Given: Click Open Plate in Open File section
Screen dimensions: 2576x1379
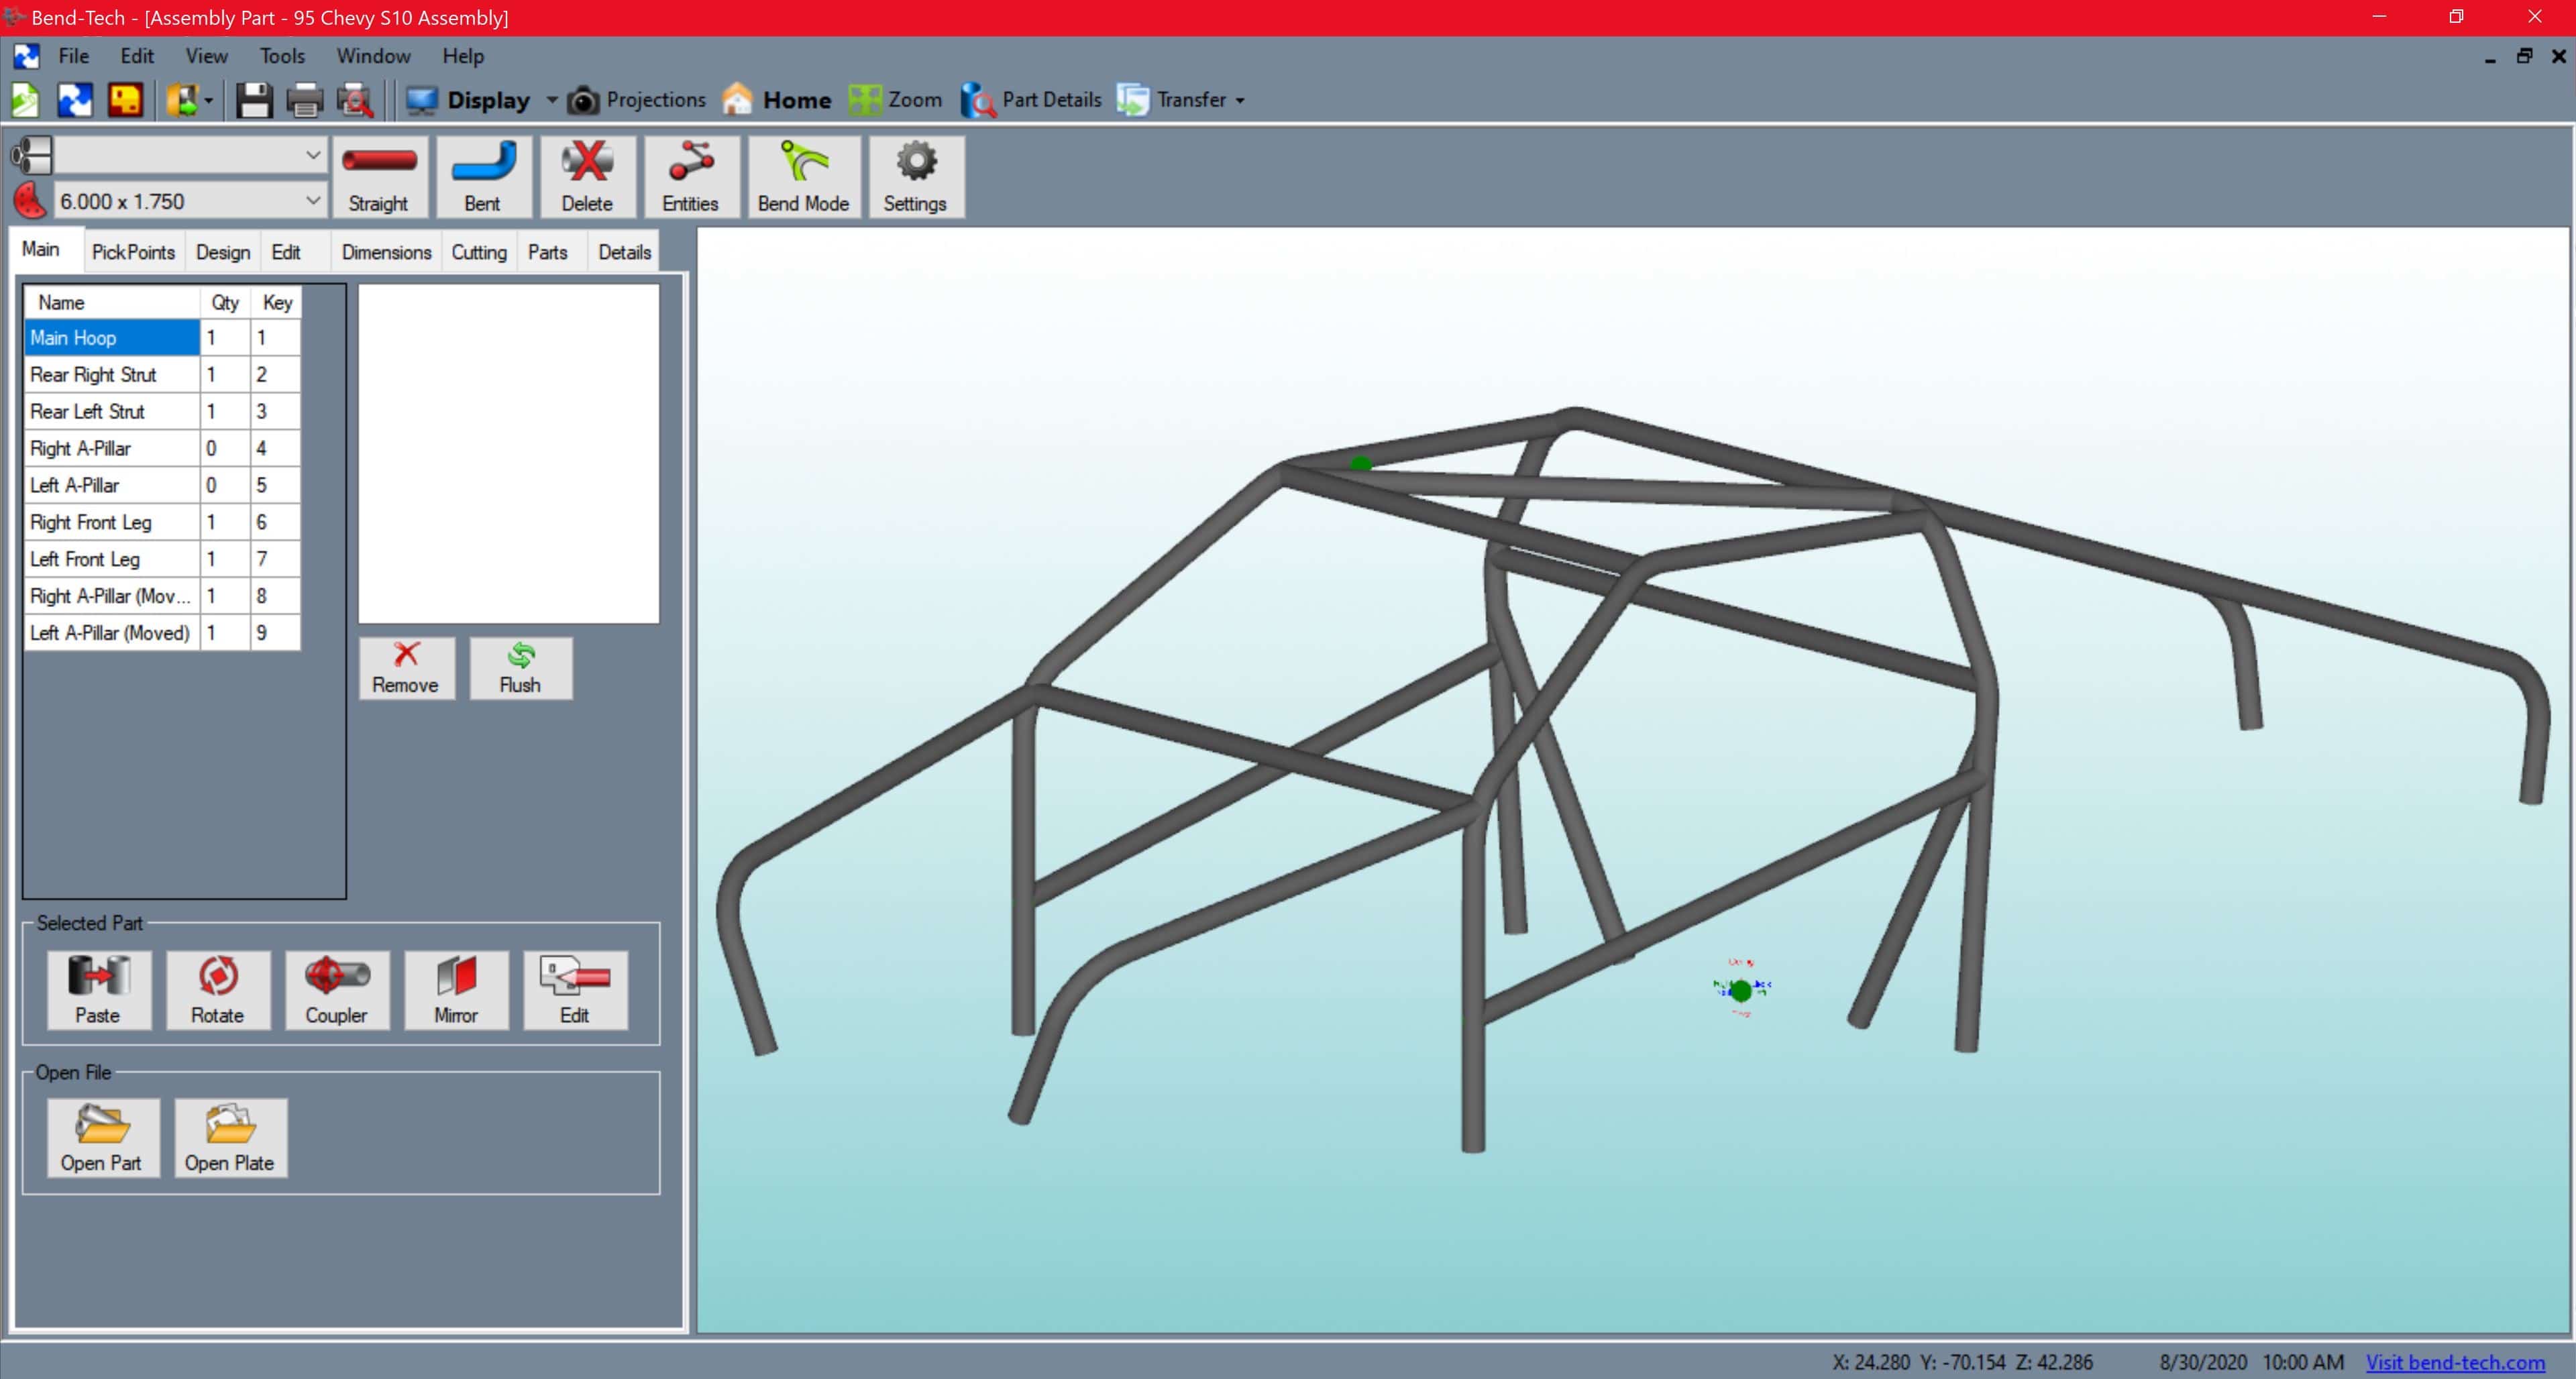Looking at the screenshot, I should pos(230,1138).
